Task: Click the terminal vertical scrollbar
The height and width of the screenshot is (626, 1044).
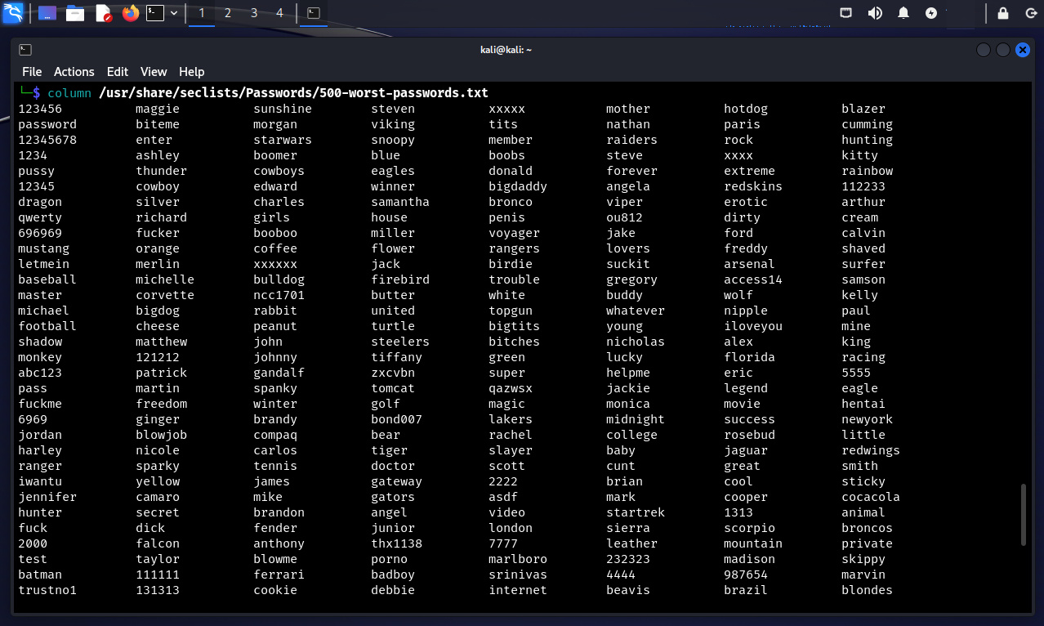Action: pos(1023,515)
